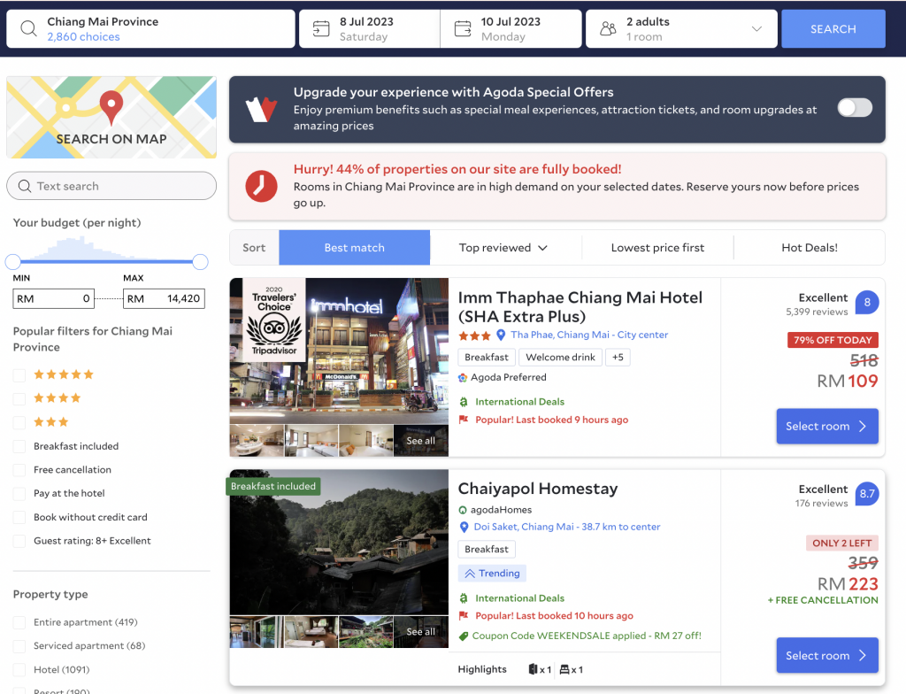Screen dimensions: 906x694
Task: Open Chaiyapol Homestay main photo
Action: (339, 542)
